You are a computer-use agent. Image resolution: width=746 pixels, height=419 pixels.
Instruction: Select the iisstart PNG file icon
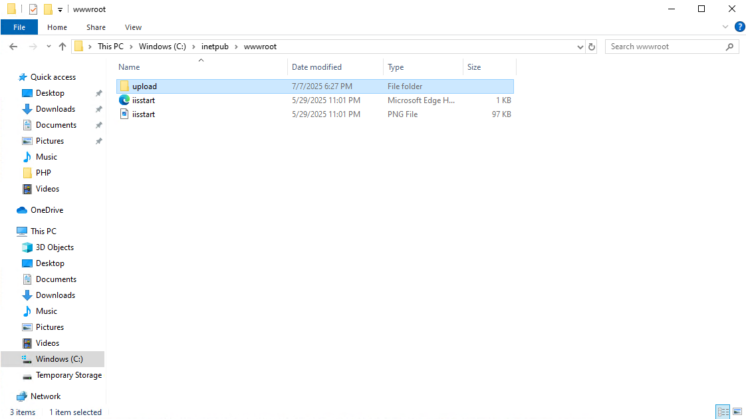coord(124,114)
